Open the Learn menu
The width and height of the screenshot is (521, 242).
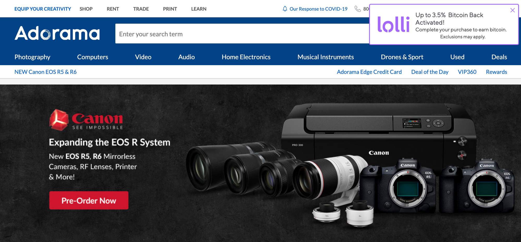(x=199, y=9)
